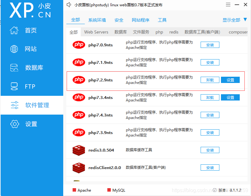
Task: Go to the 首页 sidebar menu
Action: point(32,30)
